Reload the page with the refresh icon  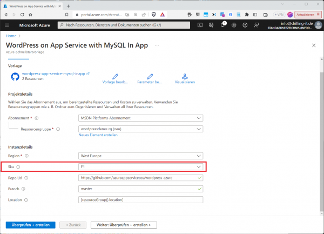tap(22, 15)
